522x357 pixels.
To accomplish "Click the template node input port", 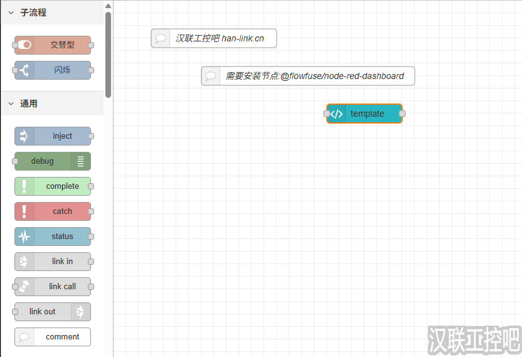I will pyautogui.click(x=326, y=114).
